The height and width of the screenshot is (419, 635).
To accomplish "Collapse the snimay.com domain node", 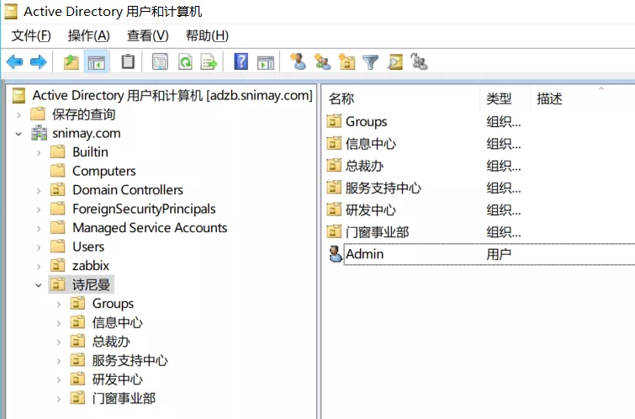I will point(19,134).
